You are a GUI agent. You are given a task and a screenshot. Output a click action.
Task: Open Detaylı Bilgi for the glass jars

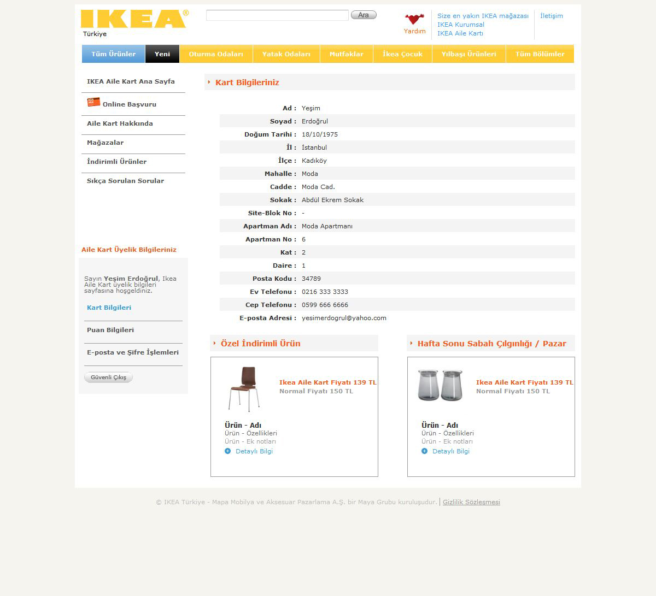coord(451,451)
